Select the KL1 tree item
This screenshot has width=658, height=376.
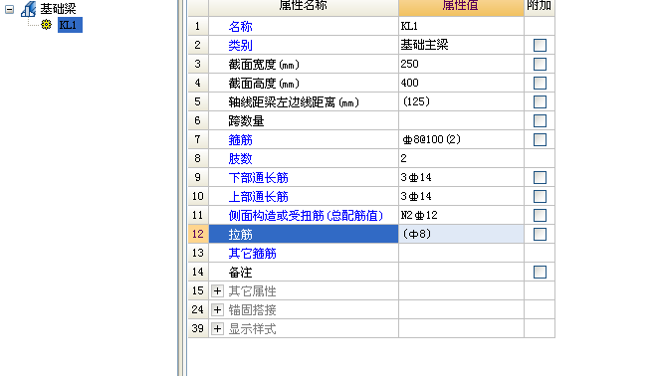point(70,25)
